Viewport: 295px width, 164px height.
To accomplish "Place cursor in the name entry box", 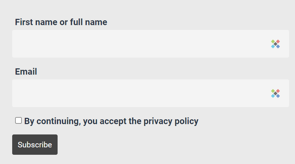I will coord(151,44).
